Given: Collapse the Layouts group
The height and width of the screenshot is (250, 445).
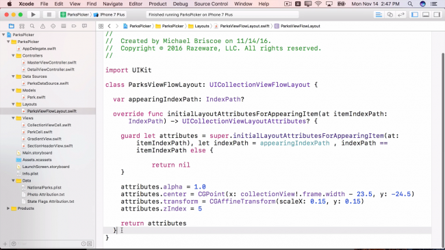Looking at the screenshot, I should coord(13,105).
